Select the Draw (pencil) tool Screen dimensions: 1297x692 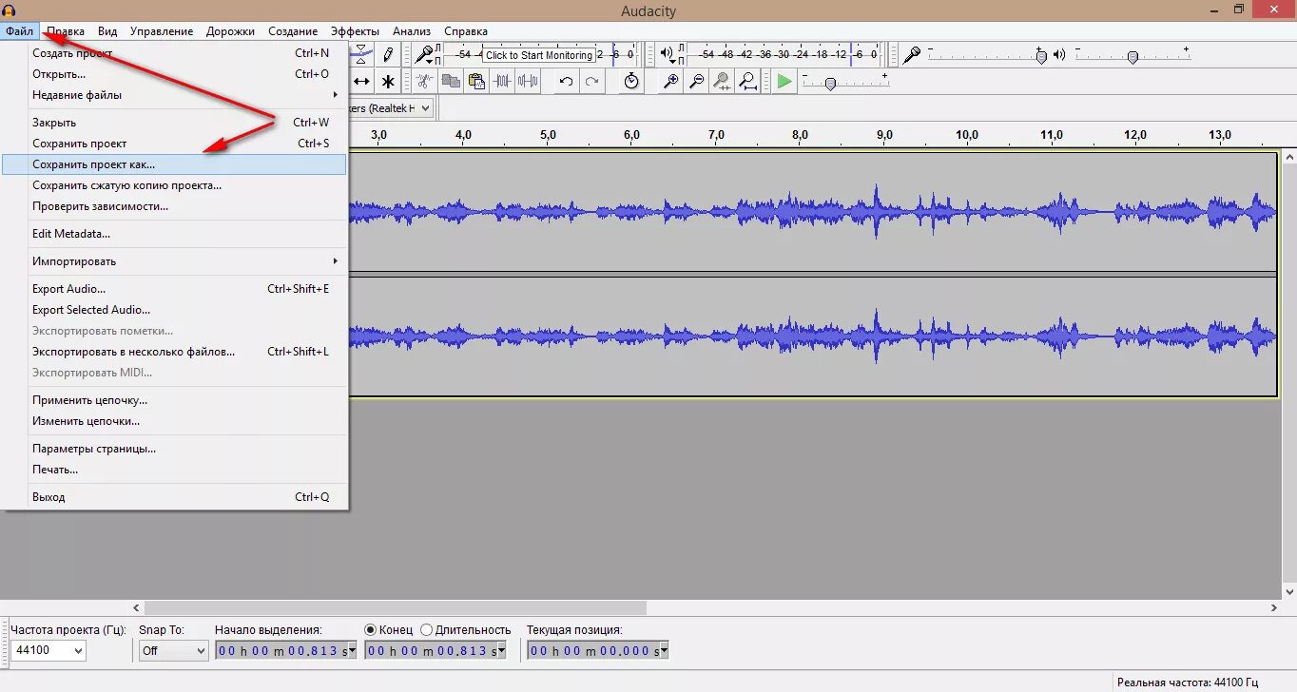[x=388, y=54]
